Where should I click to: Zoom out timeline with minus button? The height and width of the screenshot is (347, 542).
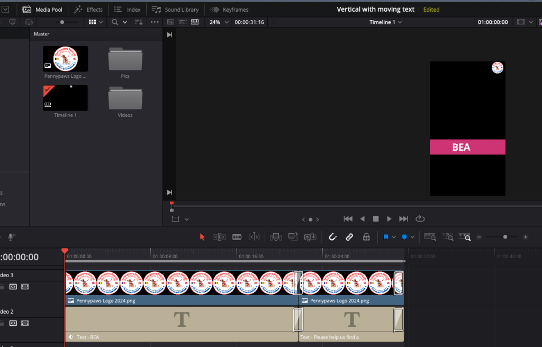[x=479, y=237]
